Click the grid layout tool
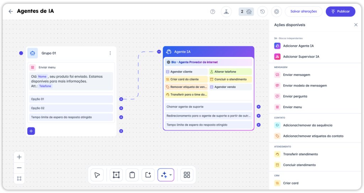Image resolution: width=364 pixels, height=193 pixels. [187, 175]
